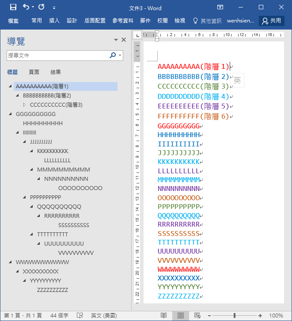Click the tab selector L icon
Image resolution: width=292 pixels, height=321 pixels.
click(x=137, y=35)
